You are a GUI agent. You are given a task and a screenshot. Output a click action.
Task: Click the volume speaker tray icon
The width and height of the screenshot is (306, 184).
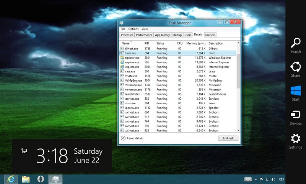tap(273, 179)
